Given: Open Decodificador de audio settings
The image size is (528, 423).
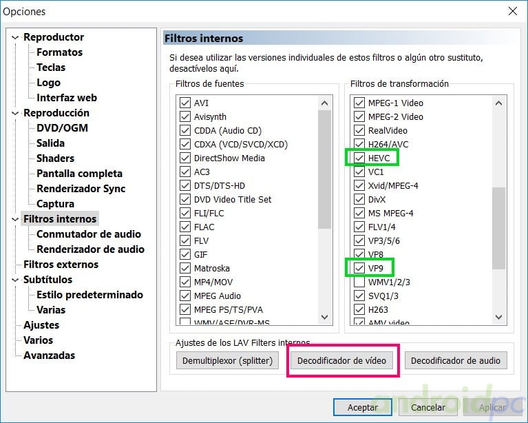Looking at the screenshot, I should click(x=456, y=360).
